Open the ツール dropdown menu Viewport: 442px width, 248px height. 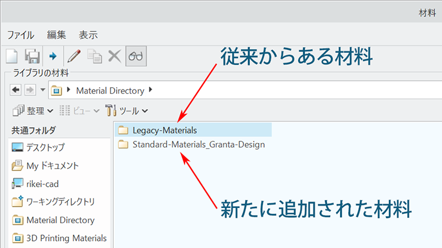coord(126,110)
